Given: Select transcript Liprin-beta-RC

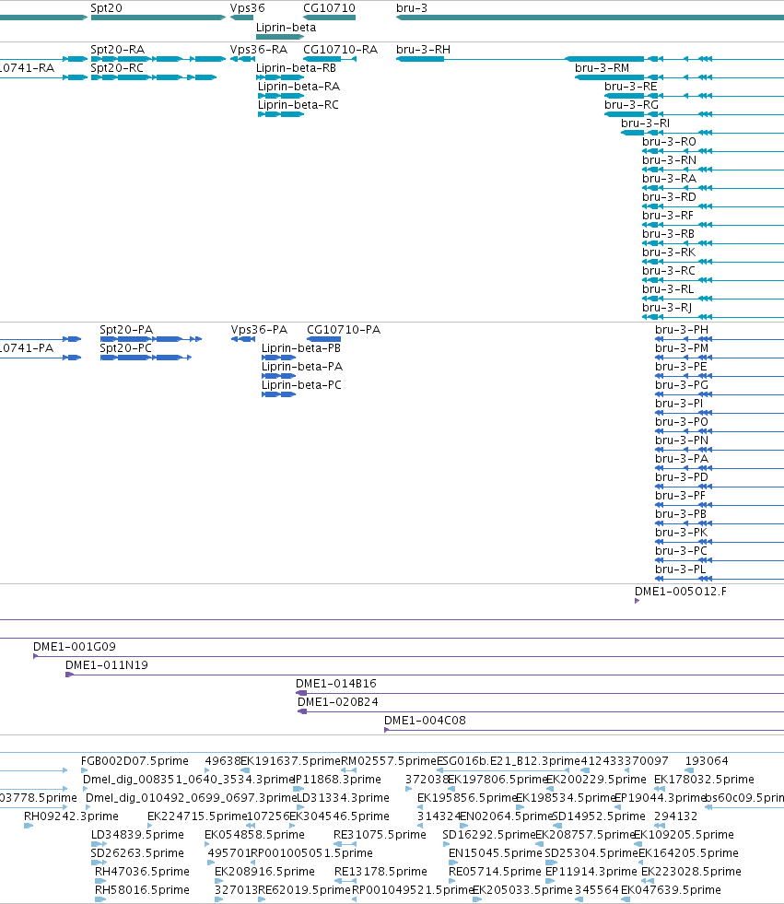Looking at the screenshot, I should (x=298, y=105).
